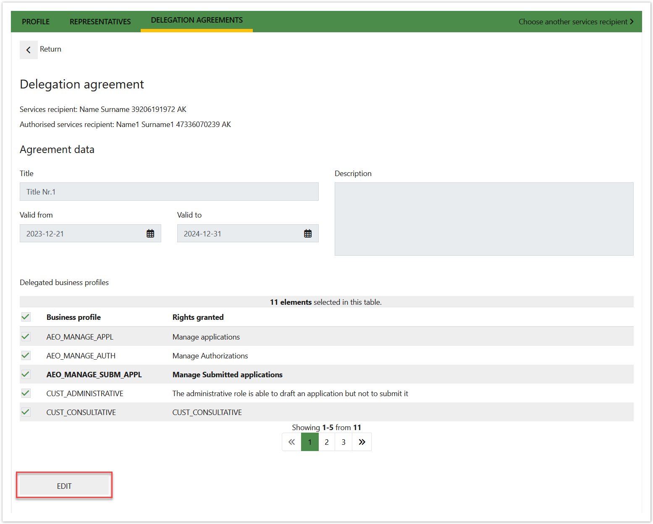Click the Showing 1-5 from 11 text
The image size is (653, 524).
[327, 428]
